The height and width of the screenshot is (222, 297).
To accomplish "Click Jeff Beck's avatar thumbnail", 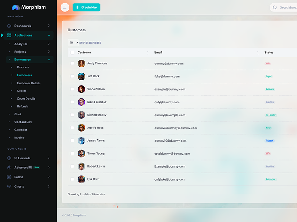I will pyautogui.click(x=81, y=76).
